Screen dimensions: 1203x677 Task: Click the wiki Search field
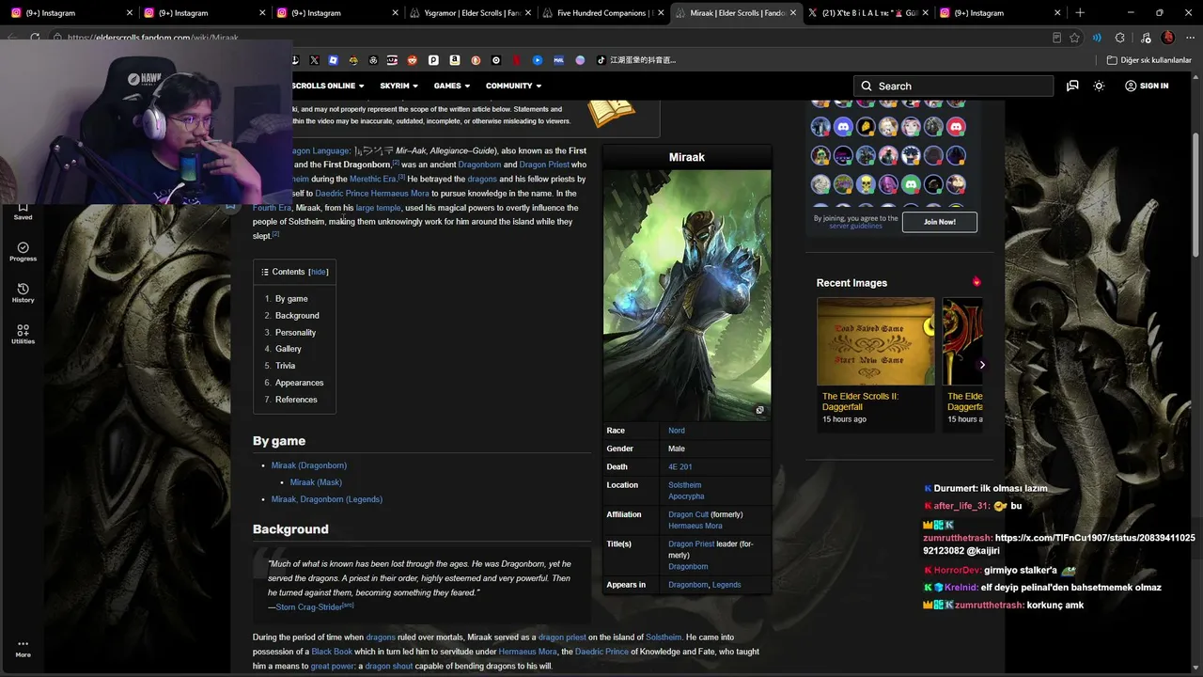pos(954,86)
